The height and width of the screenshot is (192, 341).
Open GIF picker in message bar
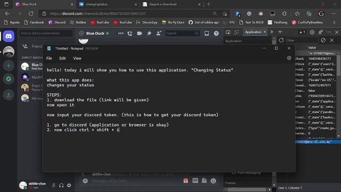(x=195, y=180)
